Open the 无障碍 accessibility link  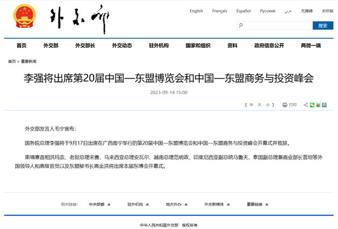tap(307, 11)
